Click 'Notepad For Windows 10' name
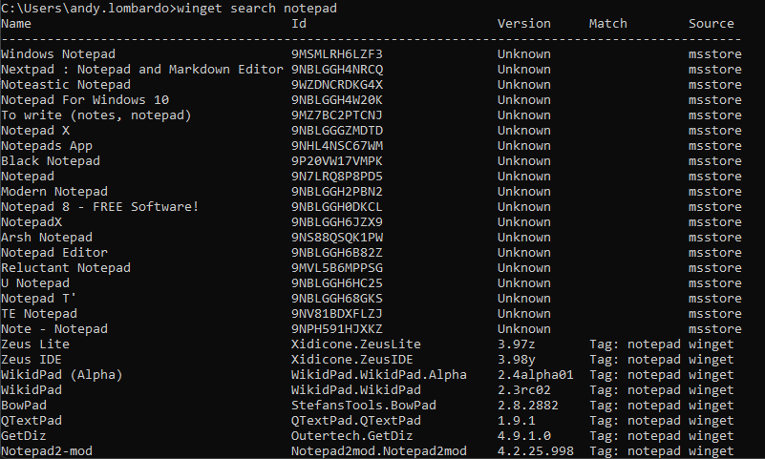Viewport: 765px width, 459px height. (85, 100)
